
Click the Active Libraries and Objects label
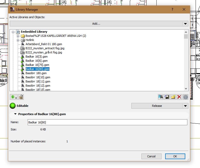[27, 17]
